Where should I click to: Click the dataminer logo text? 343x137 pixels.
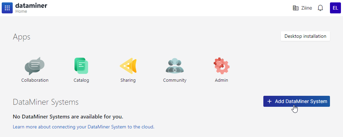(31, 5)
